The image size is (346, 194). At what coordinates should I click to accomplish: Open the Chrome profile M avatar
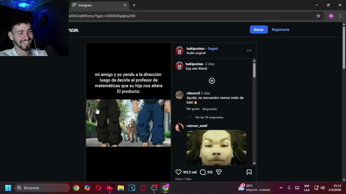331,16
